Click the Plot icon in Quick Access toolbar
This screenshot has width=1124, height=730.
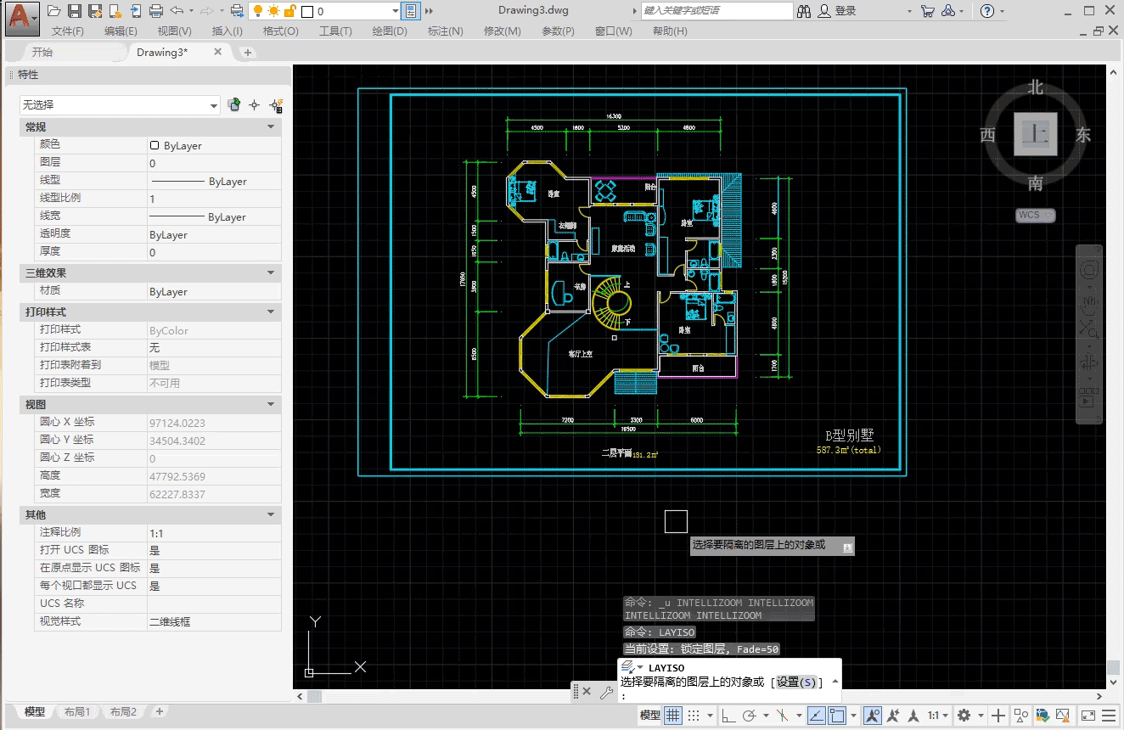(x=156, y=10)
